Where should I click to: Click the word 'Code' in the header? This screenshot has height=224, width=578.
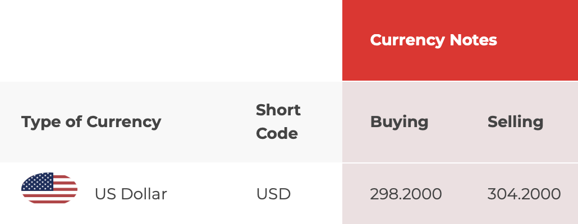pyautogui.click(x=277, y=133)
